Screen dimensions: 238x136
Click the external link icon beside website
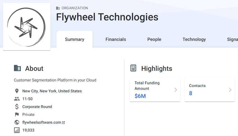(x=63, y=123)
